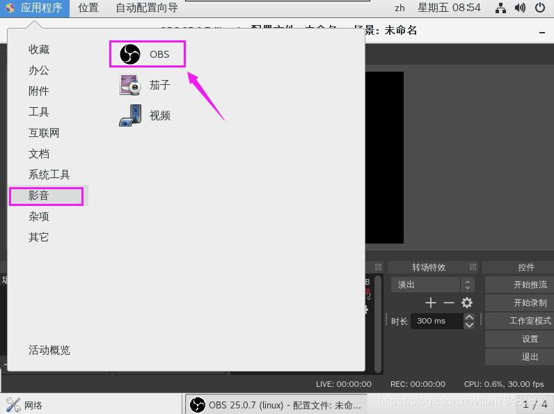Open the network status icon in top bar
Screen dimensions: 554x414
(500, 8)
